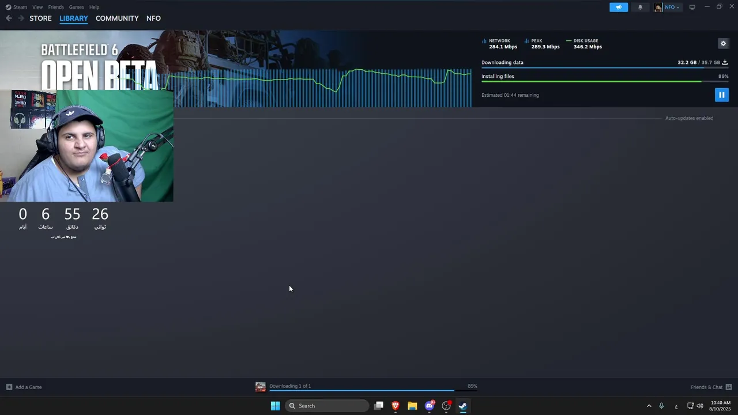Expand the NFO account dropdown
The width and height of the screenshot is (738, 415).
click(672, 7)
